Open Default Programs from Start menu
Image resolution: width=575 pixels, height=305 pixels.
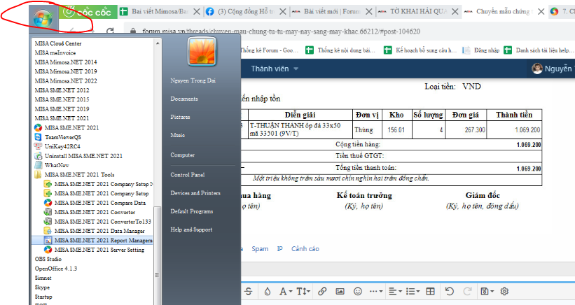click(x=192, y=211)
